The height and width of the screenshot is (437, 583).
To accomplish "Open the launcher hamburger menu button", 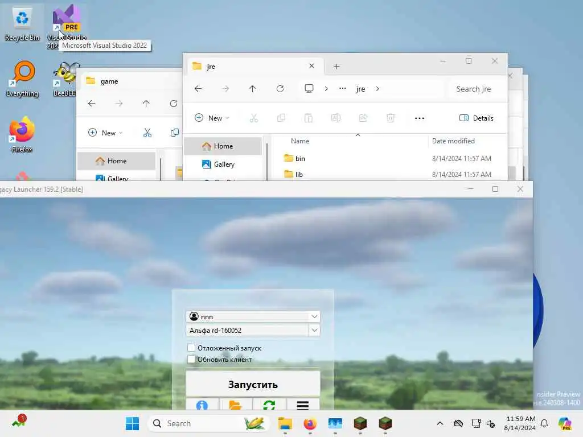I will [303, 404].
